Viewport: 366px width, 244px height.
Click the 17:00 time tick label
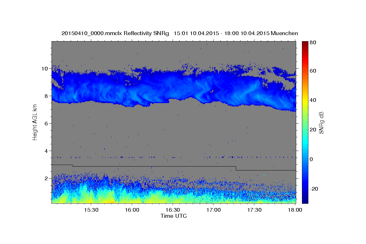(x=213, y=210)
